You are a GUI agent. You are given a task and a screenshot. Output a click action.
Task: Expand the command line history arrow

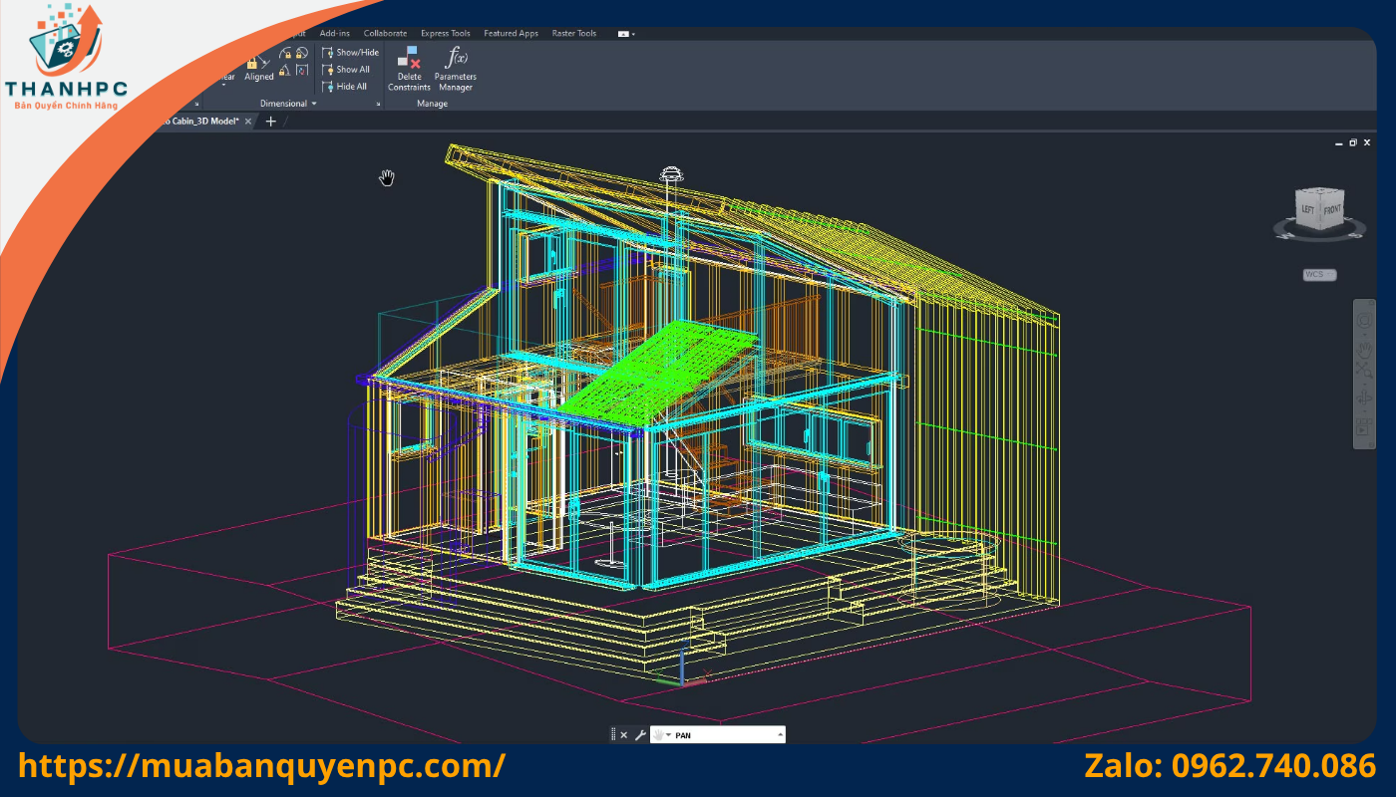(x=780, y=735)
